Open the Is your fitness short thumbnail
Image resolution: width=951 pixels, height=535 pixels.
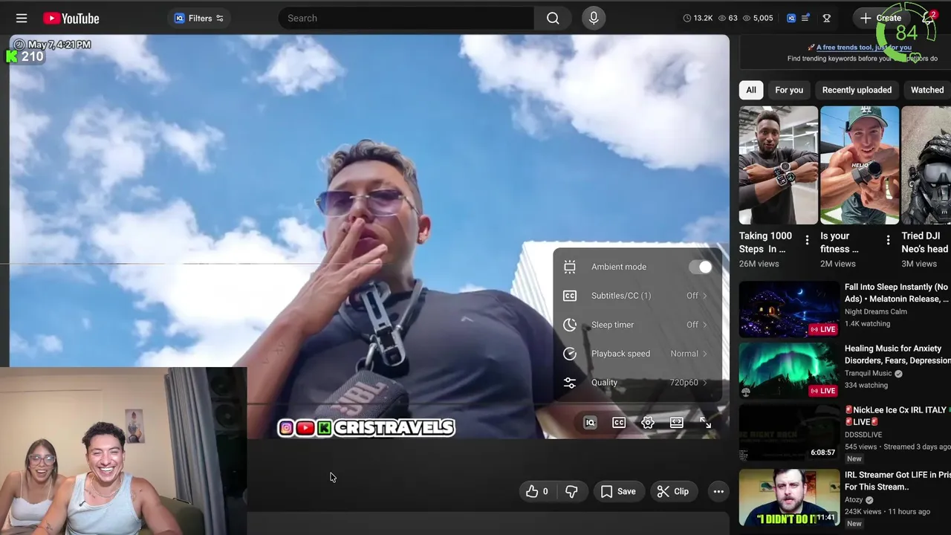859,165
